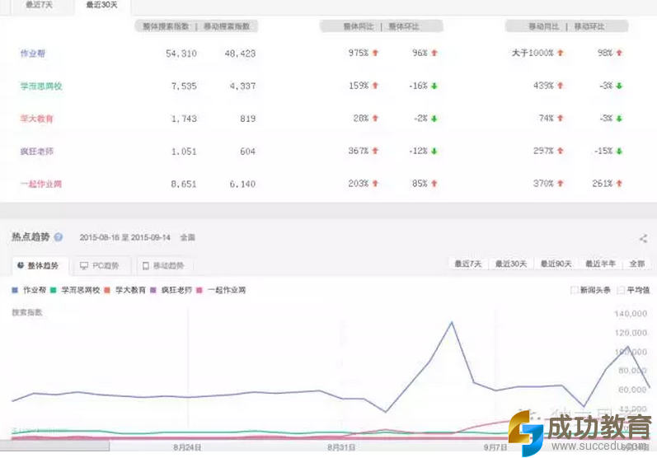Open the 整体趋势 tab
The height and width of the screenshot is (458, 657).
point(38,265)
